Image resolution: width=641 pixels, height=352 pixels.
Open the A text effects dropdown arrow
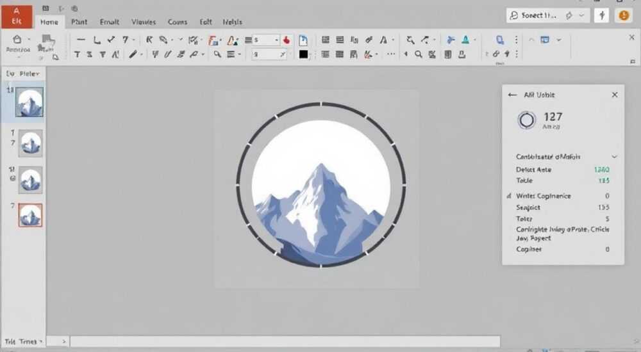[393, 40]
